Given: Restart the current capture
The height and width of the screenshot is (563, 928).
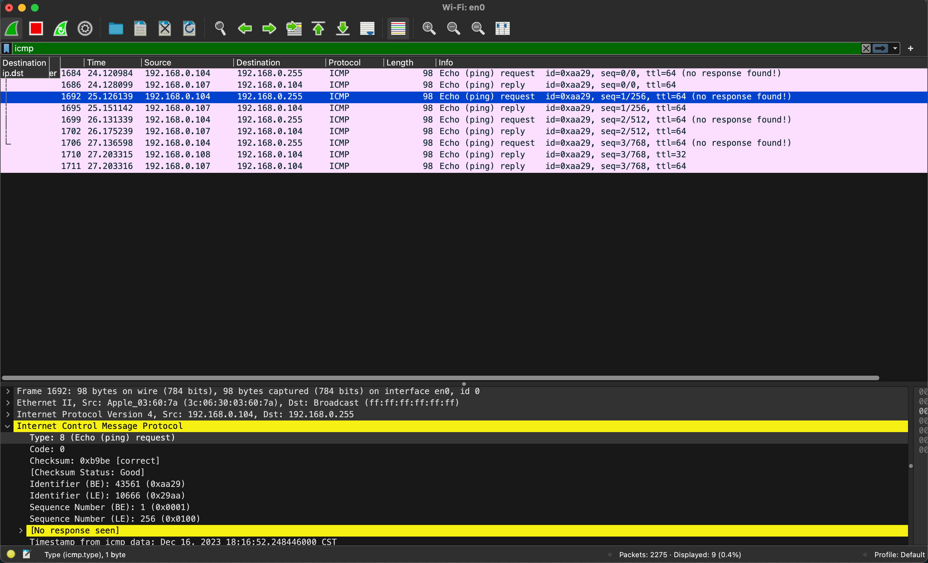Looking at the screenshot, I should [x=61, y=28].
